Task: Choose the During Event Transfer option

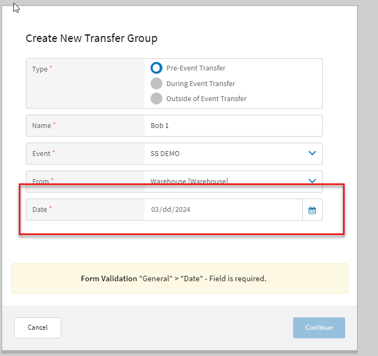Action: coord(156,83)
